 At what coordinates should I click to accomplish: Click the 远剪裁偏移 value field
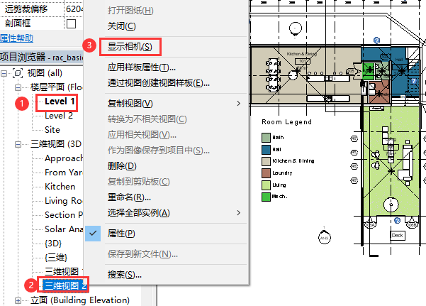click(74, 9)
